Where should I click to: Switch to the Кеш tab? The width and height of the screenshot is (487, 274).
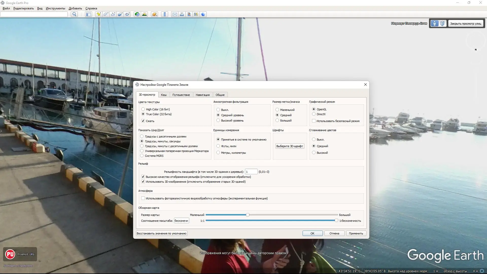coord(164,95)
